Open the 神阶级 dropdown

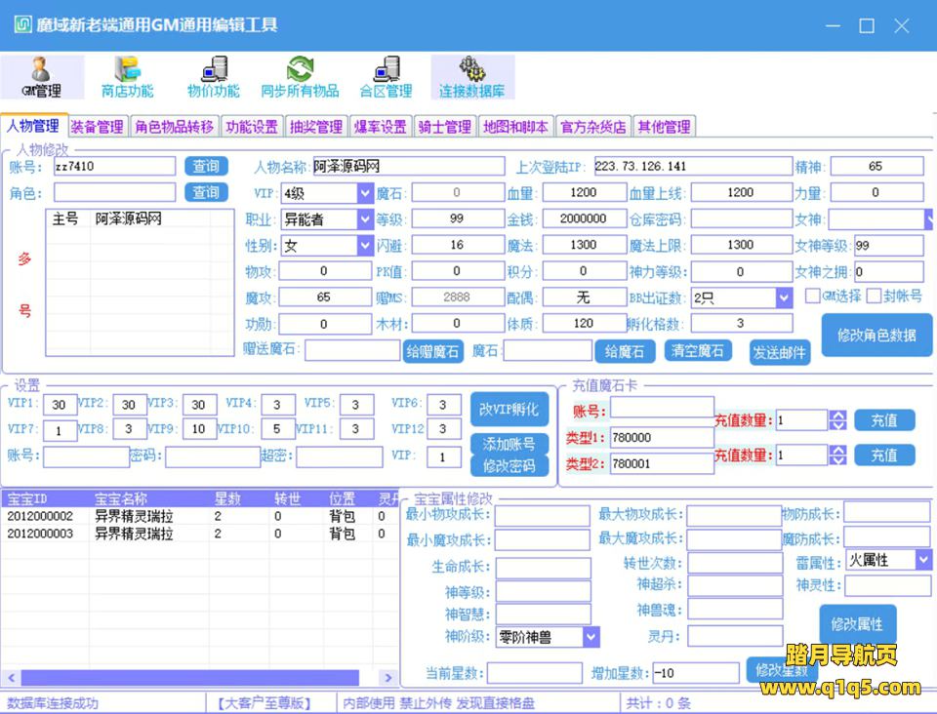coord(591,637)
